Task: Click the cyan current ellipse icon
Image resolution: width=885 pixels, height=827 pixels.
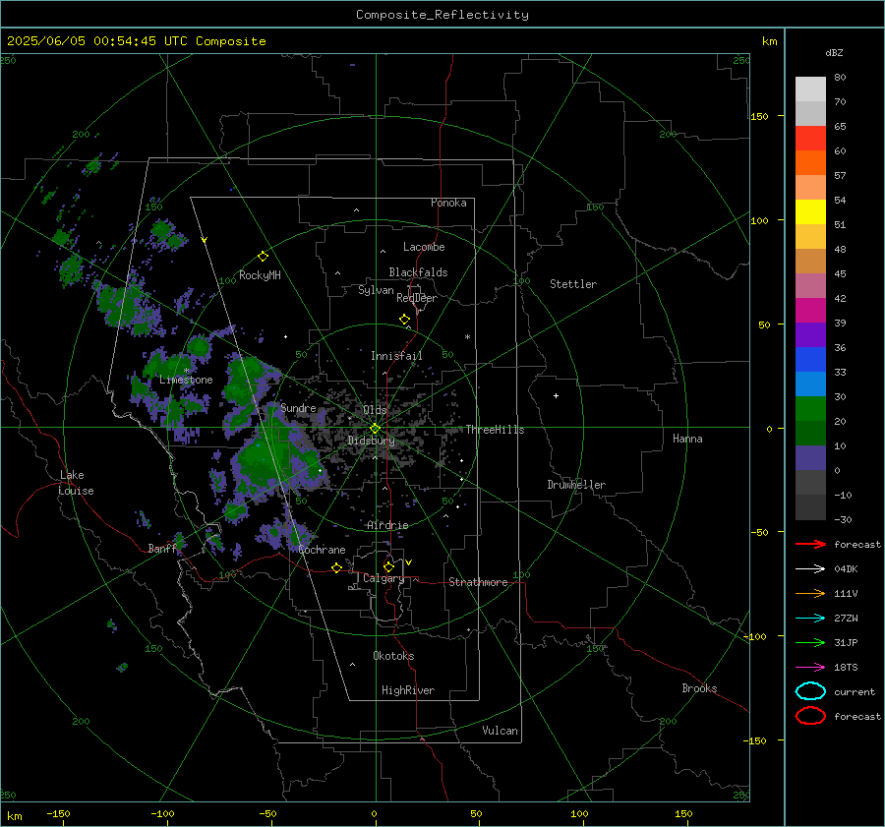Action: tap(810, 691)
